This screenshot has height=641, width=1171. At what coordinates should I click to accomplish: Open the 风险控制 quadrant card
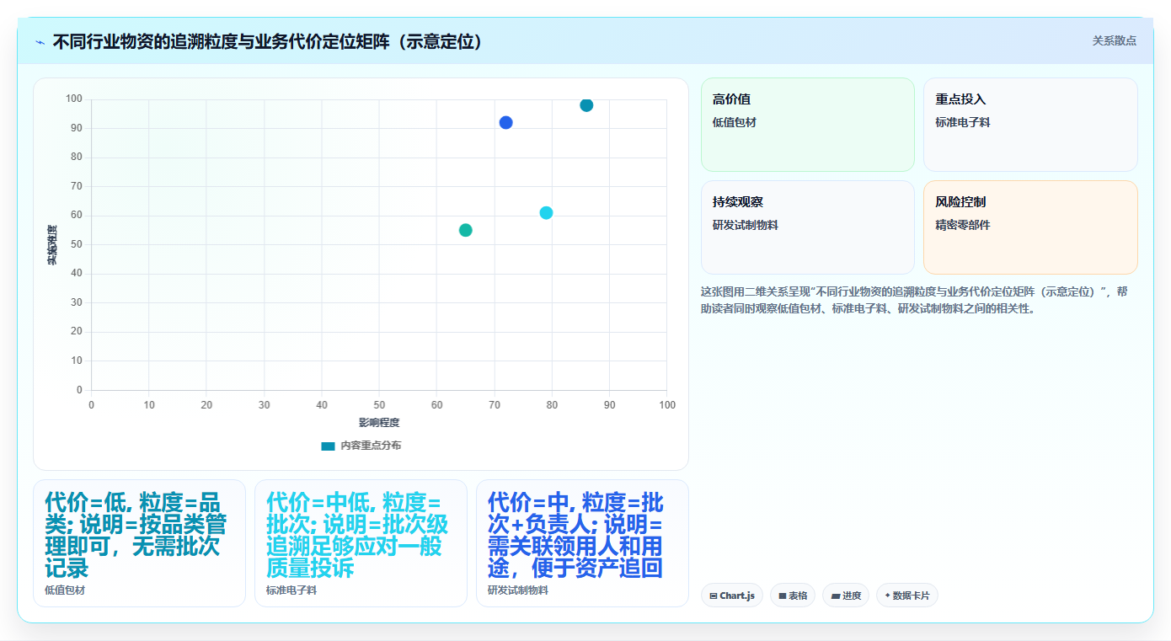click(1030, 227)
